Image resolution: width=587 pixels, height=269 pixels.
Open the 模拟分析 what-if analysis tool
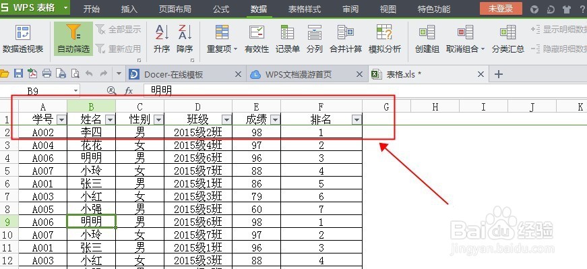(x=384, y=38)
